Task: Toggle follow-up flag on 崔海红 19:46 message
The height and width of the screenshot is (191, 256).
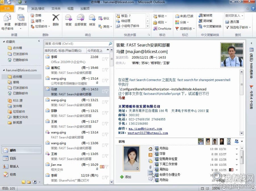Action: (107, 70)
